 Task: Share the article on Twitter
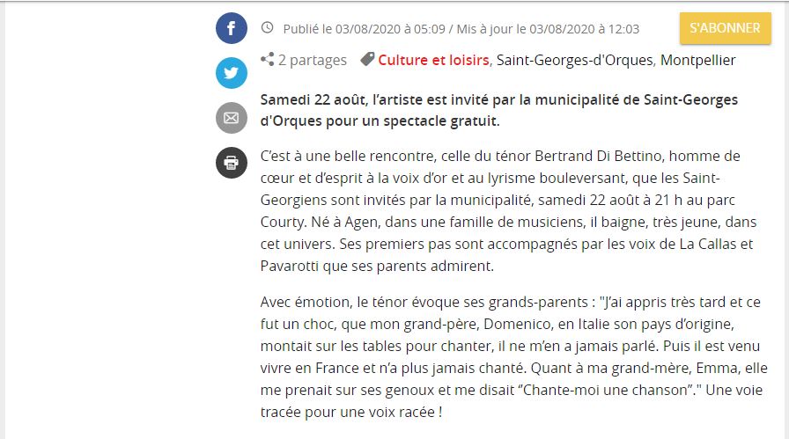tap(232, 73)
